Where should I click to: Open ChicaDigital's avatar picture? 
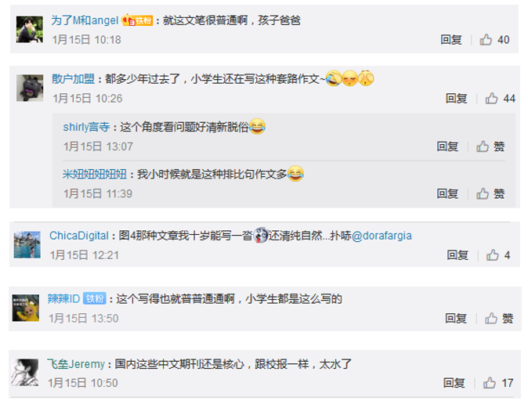27,245
